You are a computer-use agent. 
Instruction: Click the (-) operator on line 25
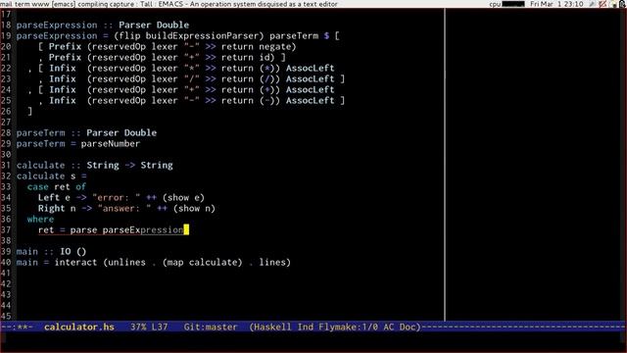[x=266, y=100]
